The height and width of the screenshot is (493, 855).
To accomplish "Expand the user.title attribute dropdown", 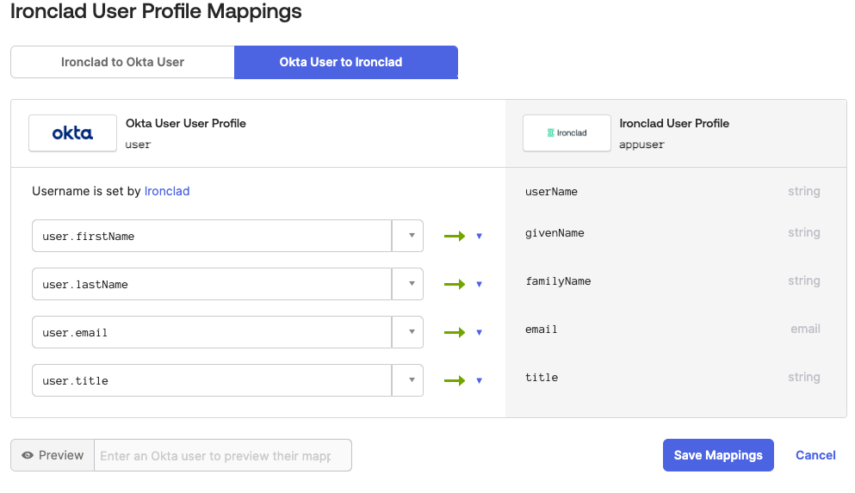I will 408,380.
